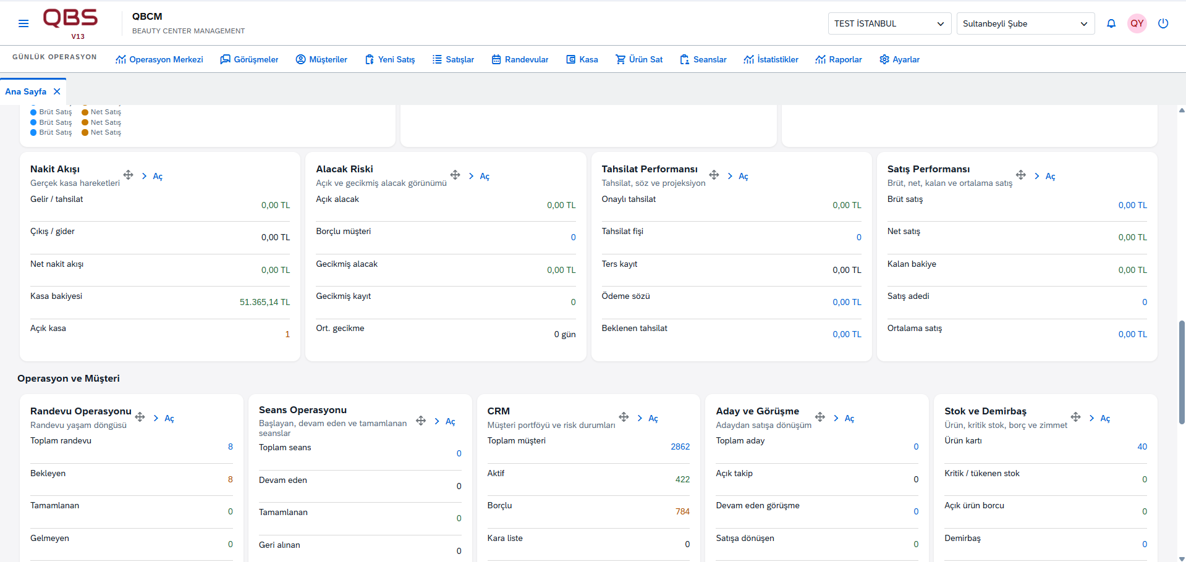This screenshot has width=1186, height=562.
Task: Open Randevular menu item
Action: (x=520, y=59)
